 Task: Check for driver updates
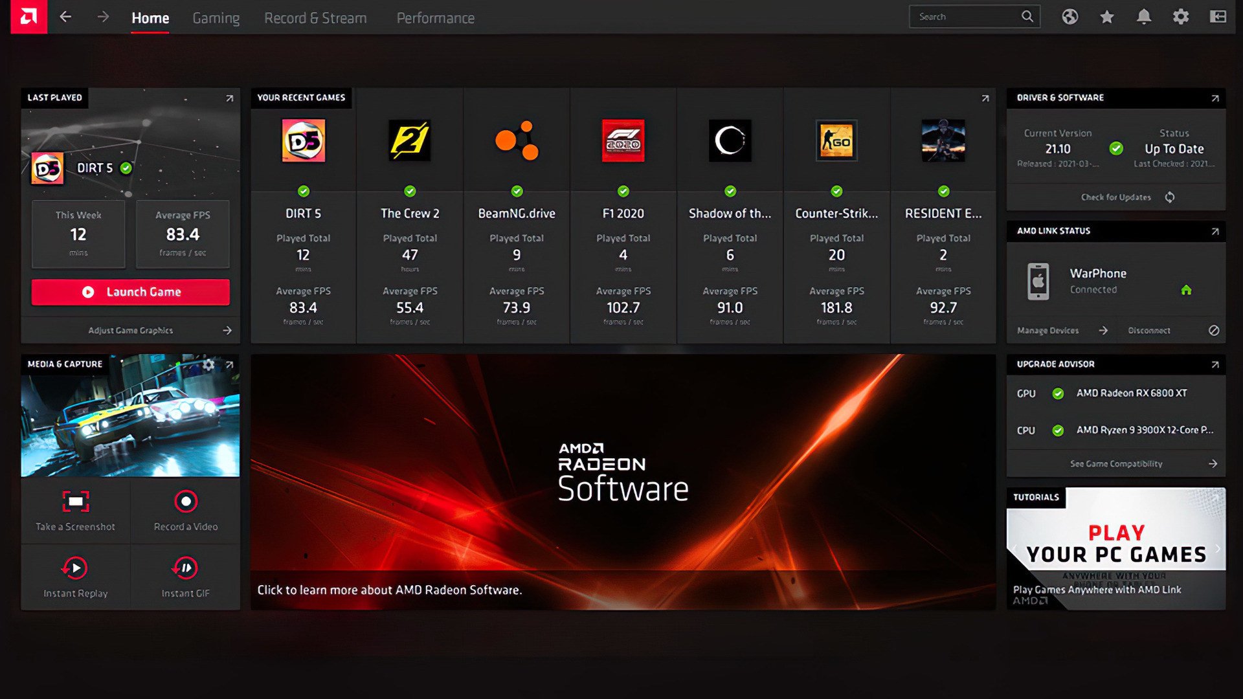click(x=1117, y=197)
